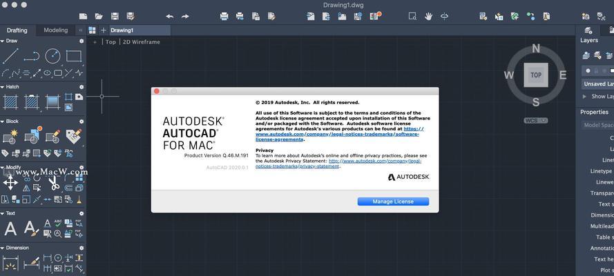Open Hatch panel settings gear

pyautogui.click(x=81, y=87)
